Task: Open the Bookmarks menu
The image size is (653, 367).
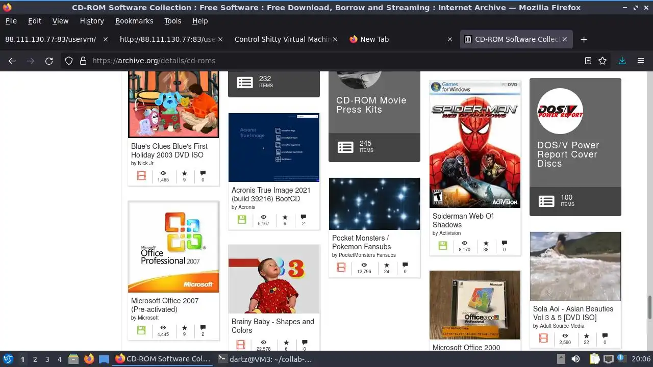Action: pyautogui.click(x=134, y=21)
